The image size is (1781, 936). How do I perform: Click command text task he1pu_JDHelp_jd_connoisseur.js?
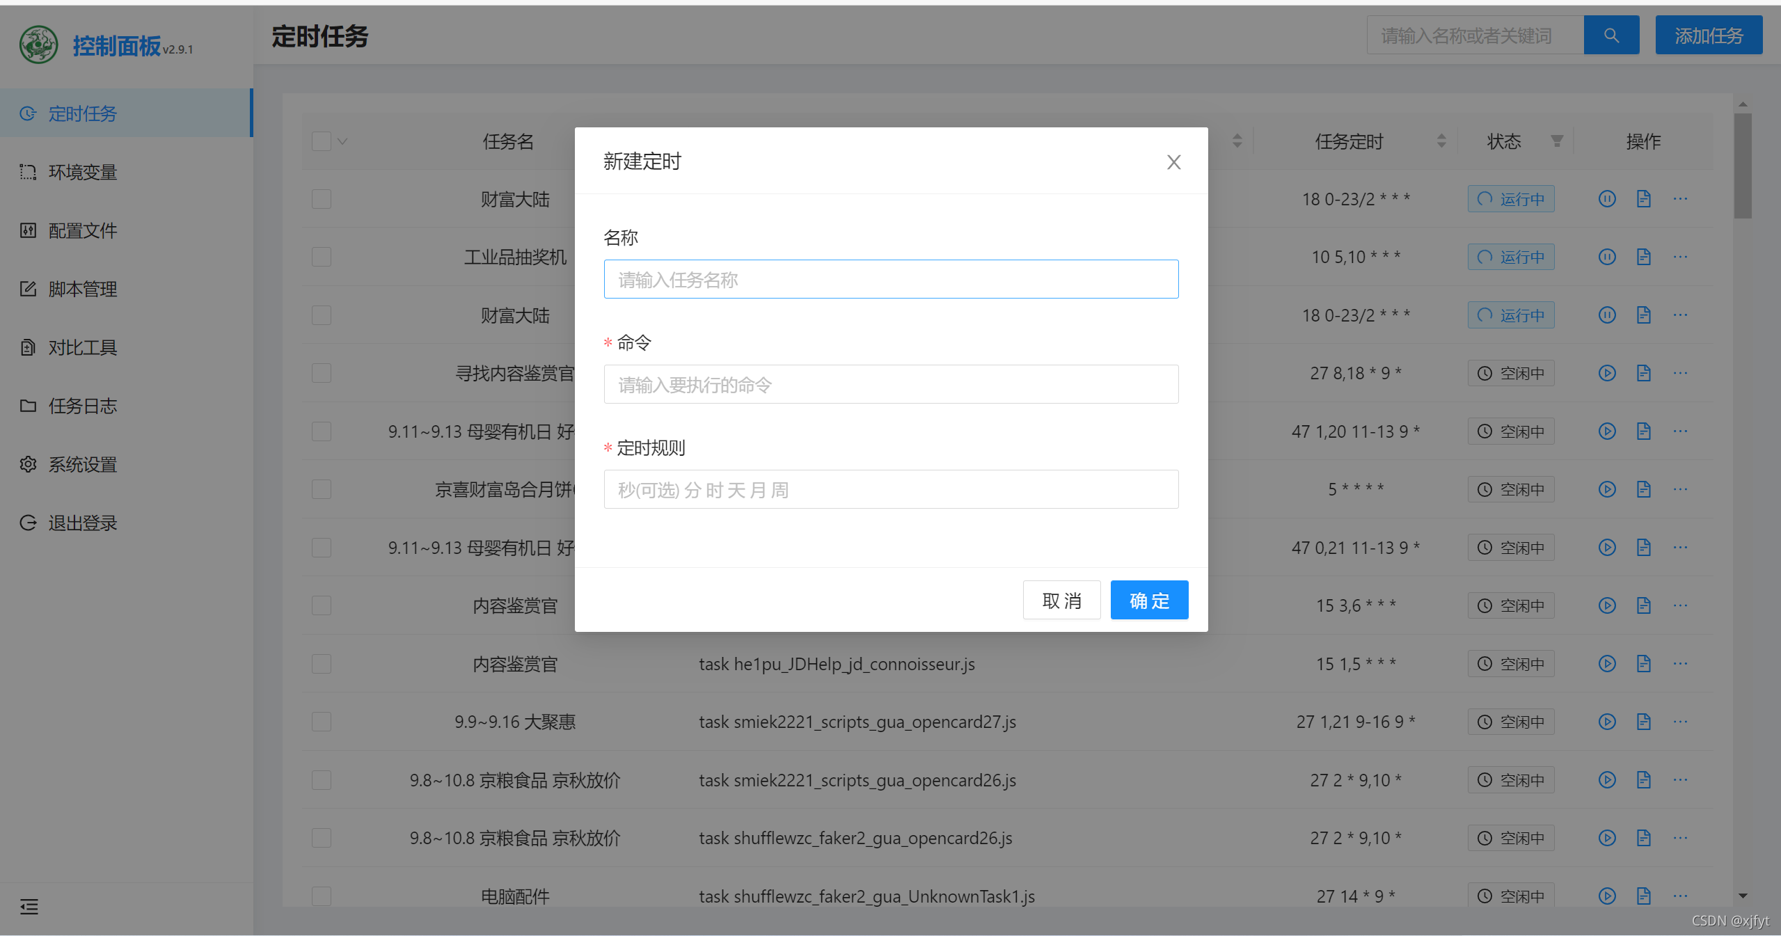(x=837, y=664)
